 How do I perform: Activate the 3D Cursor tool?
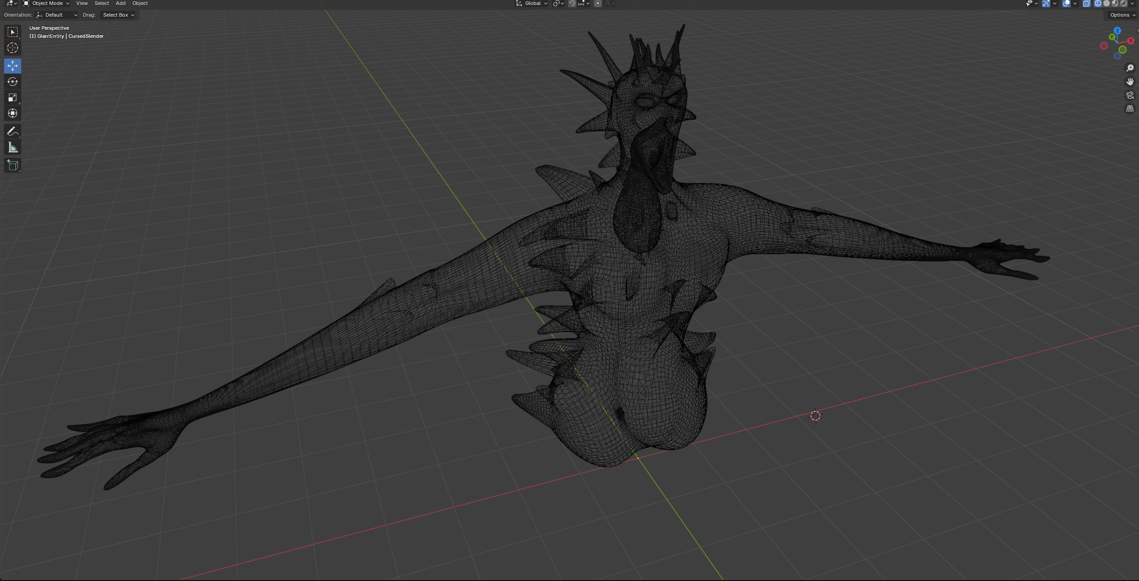click(x=13, y=48)
